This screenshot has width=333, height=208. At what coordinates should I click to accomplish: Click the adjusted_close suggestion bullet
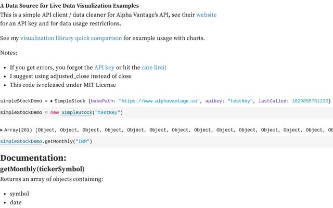point(71,76)
